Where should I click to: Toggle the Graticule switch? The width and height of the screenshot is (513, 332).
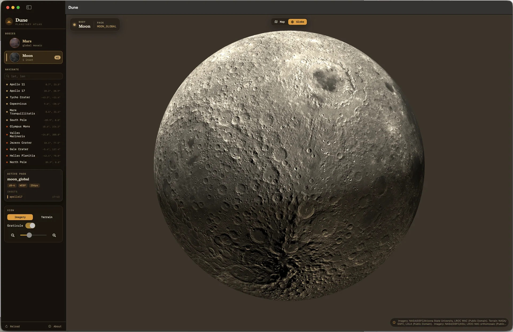tap(30, 226)
